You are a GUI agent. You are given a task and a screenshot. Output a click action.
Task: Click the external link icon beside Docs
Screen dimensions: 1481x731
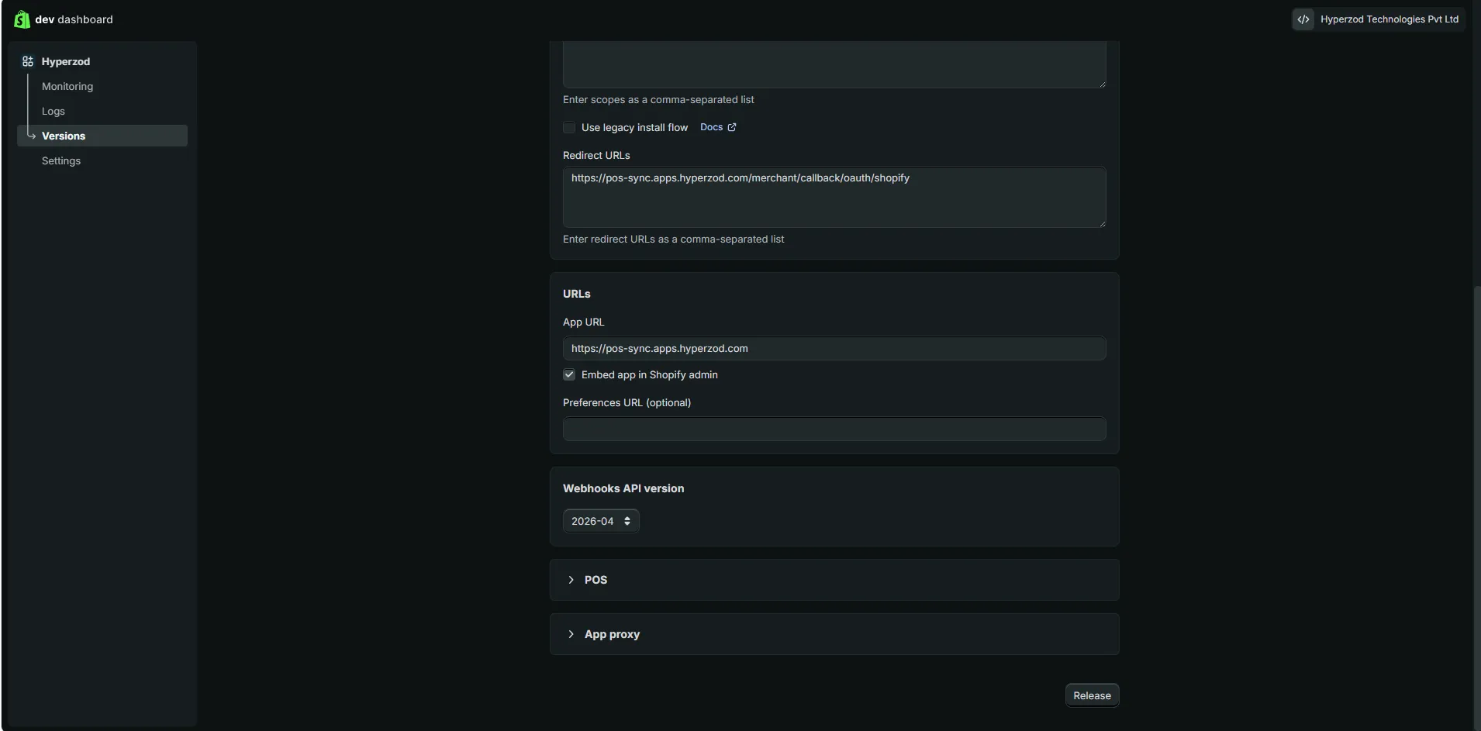coord(732,127)
